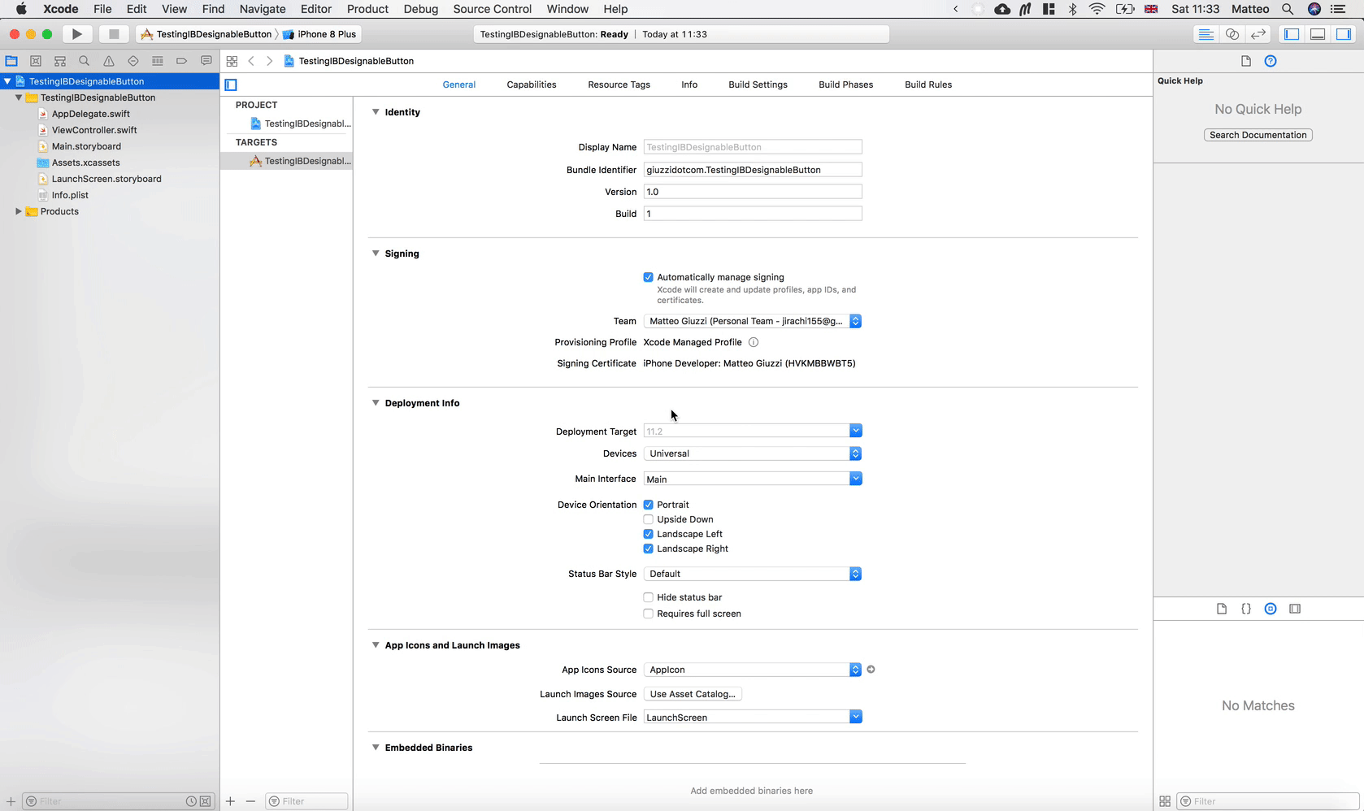Open the Find navigator

(85, 61)
